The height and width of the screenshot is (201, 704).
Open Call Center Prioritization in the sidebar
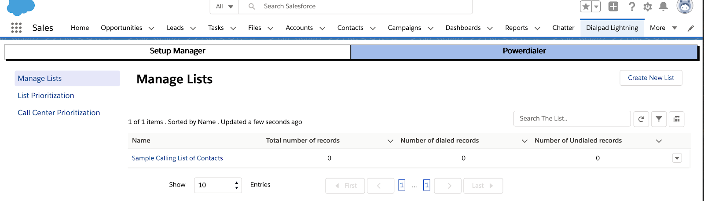point(59,113)
